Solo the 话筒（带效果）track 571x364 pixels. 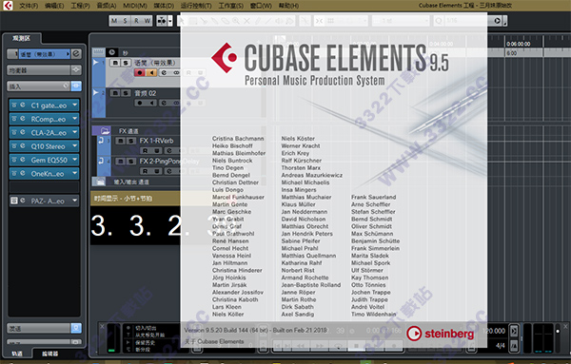126,63
